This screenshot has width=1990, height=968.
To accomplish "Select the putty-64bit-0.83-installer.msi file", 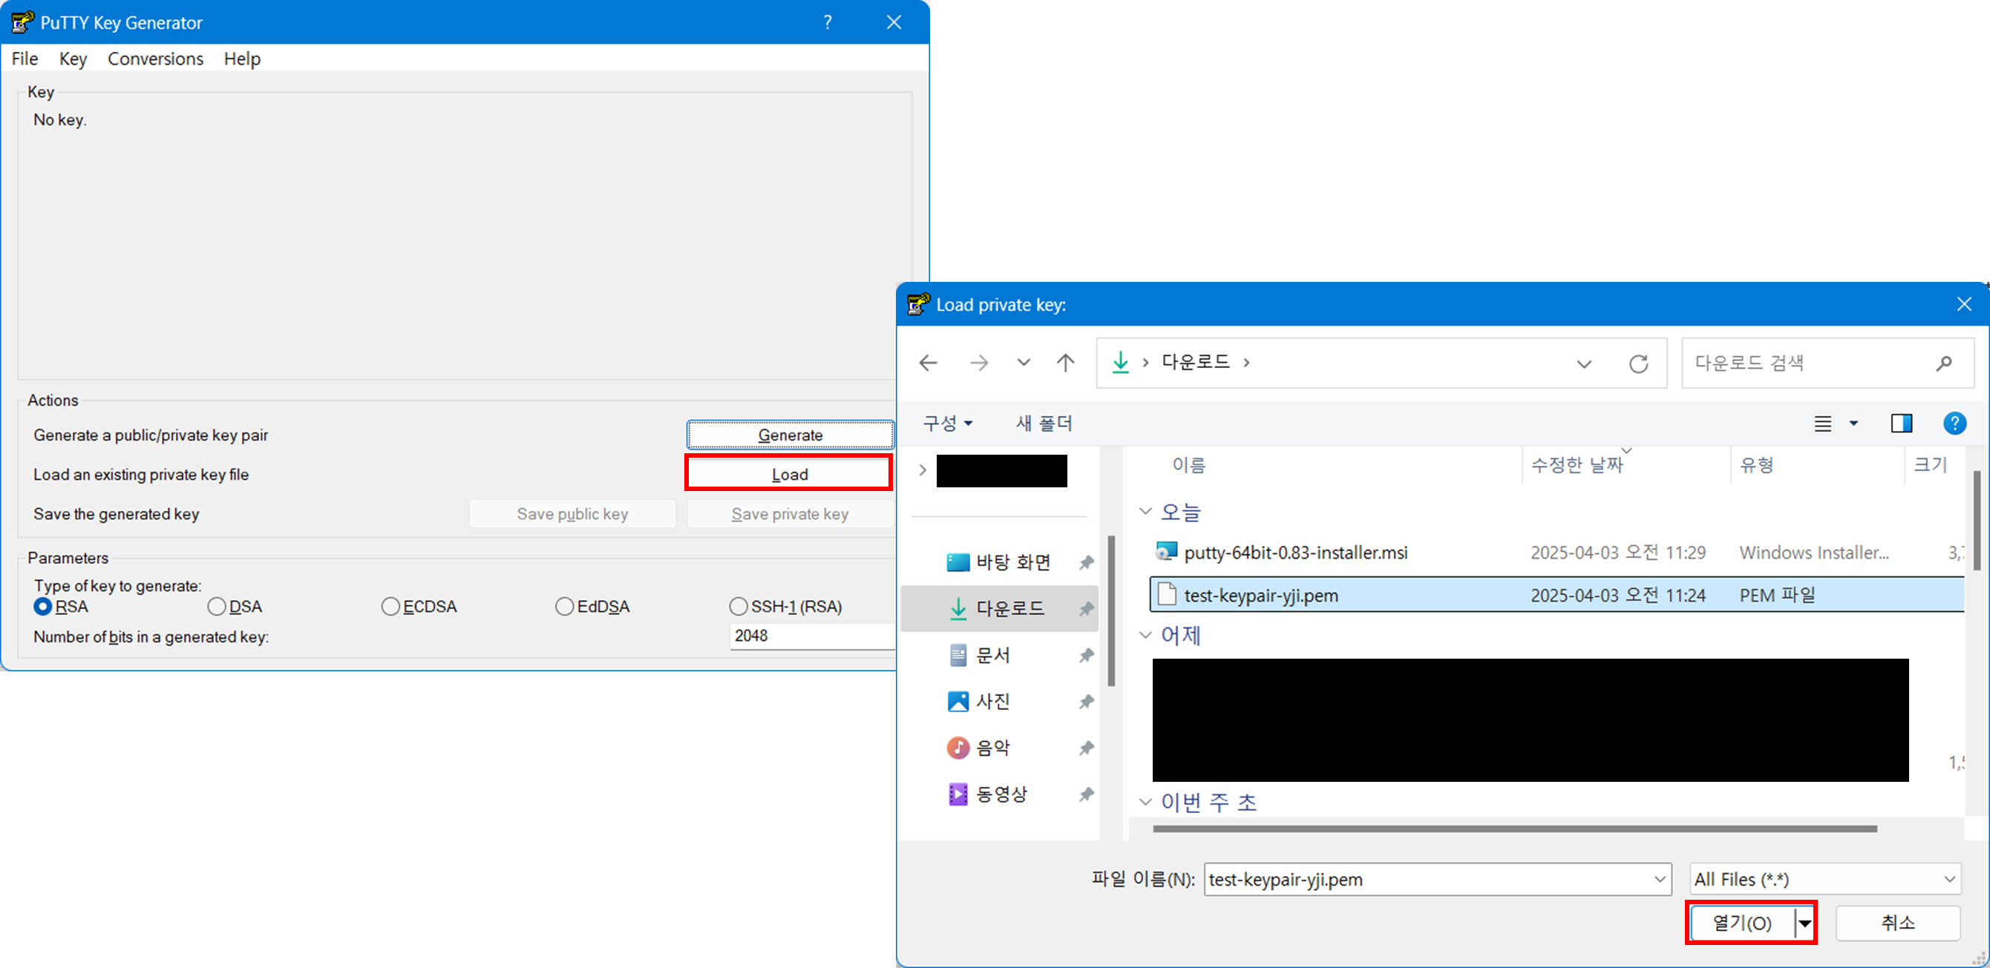I will tap(1295, 553).
